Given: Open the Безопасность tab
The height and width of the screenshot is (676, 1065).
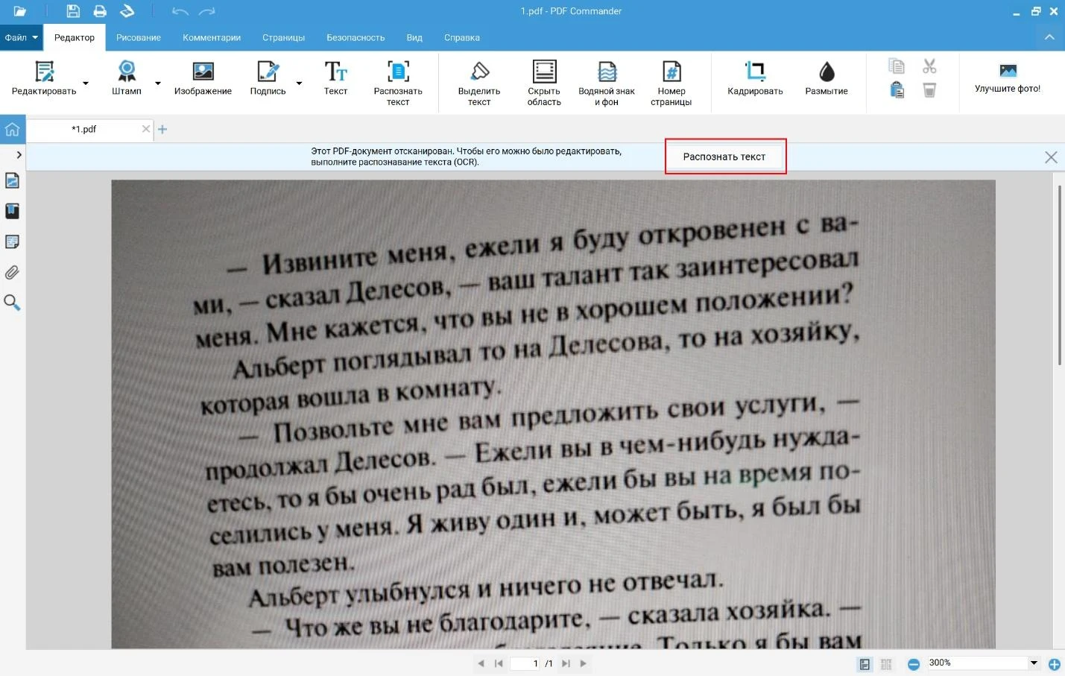Looking at the screenshot, I should point(355,37).
